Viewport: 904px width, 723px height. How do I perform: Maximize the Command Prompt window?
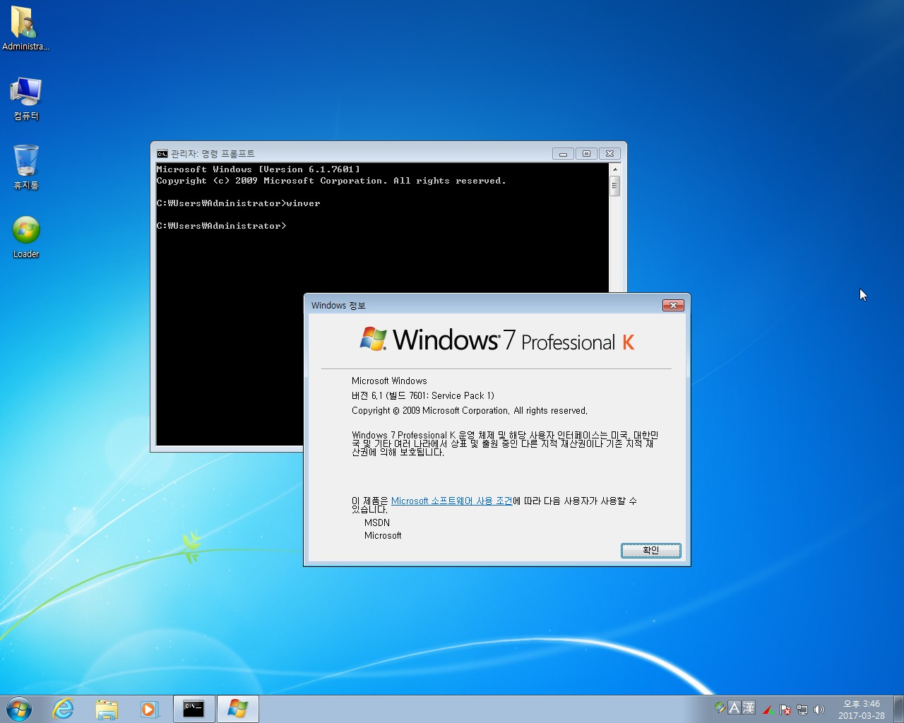[586, 153]
